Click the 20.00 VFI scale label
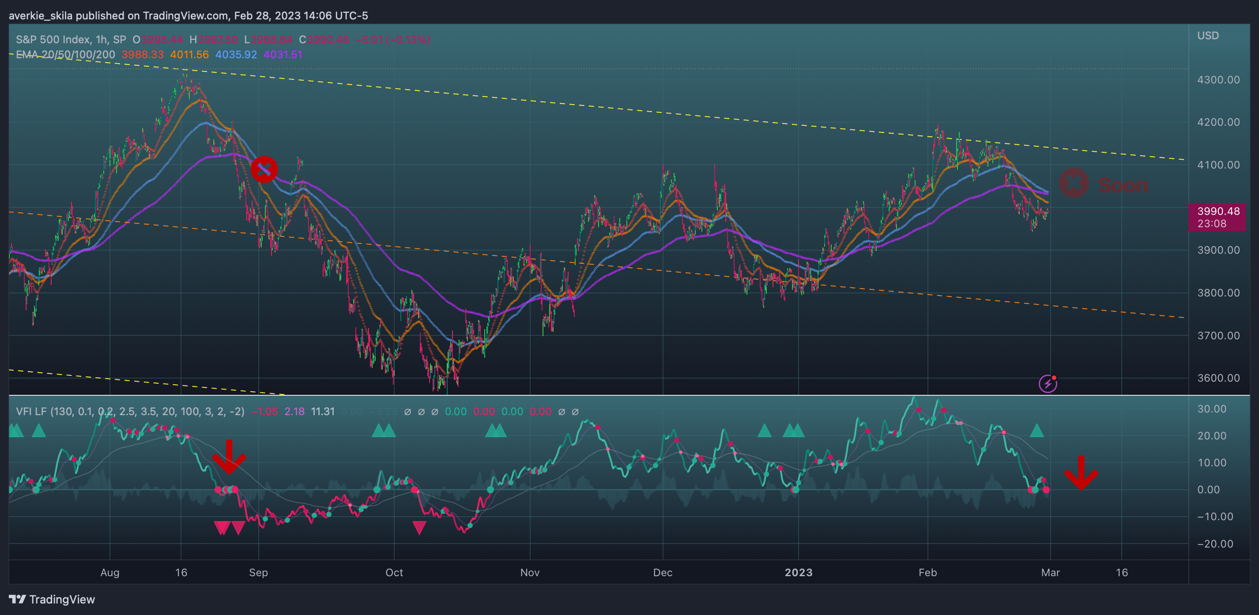Viewport: 1259px width, 615px height. coord(1212,436)
